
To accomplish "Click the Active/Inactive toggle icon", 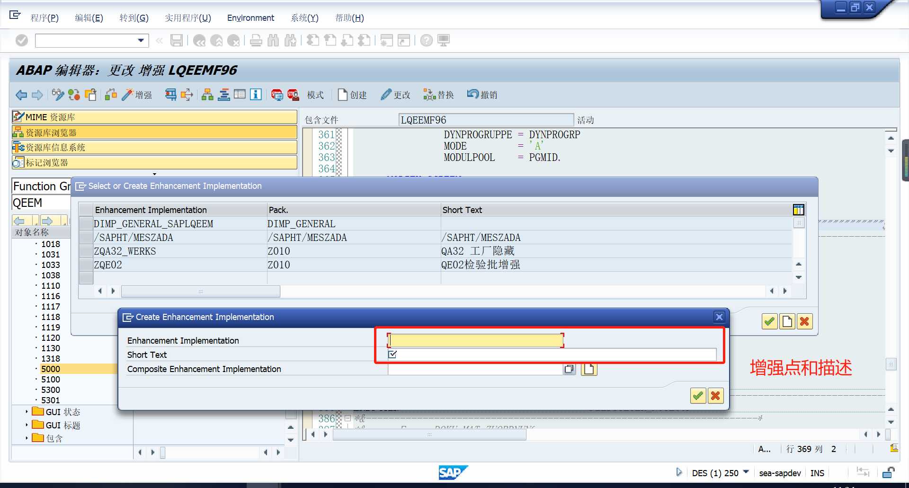I will 74,95.
